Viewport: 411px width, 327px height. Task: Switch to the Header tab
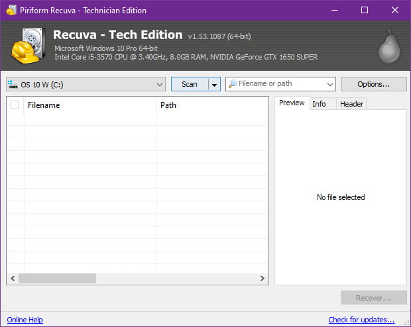(351, 104)
